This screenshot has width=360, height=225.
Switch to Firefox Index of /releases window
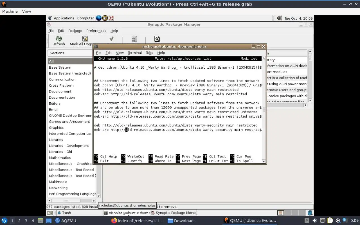click(x=137, y=220)
